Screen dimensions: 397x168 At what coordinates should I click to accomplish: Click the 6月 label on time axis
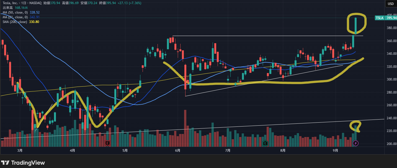[178, 151]
